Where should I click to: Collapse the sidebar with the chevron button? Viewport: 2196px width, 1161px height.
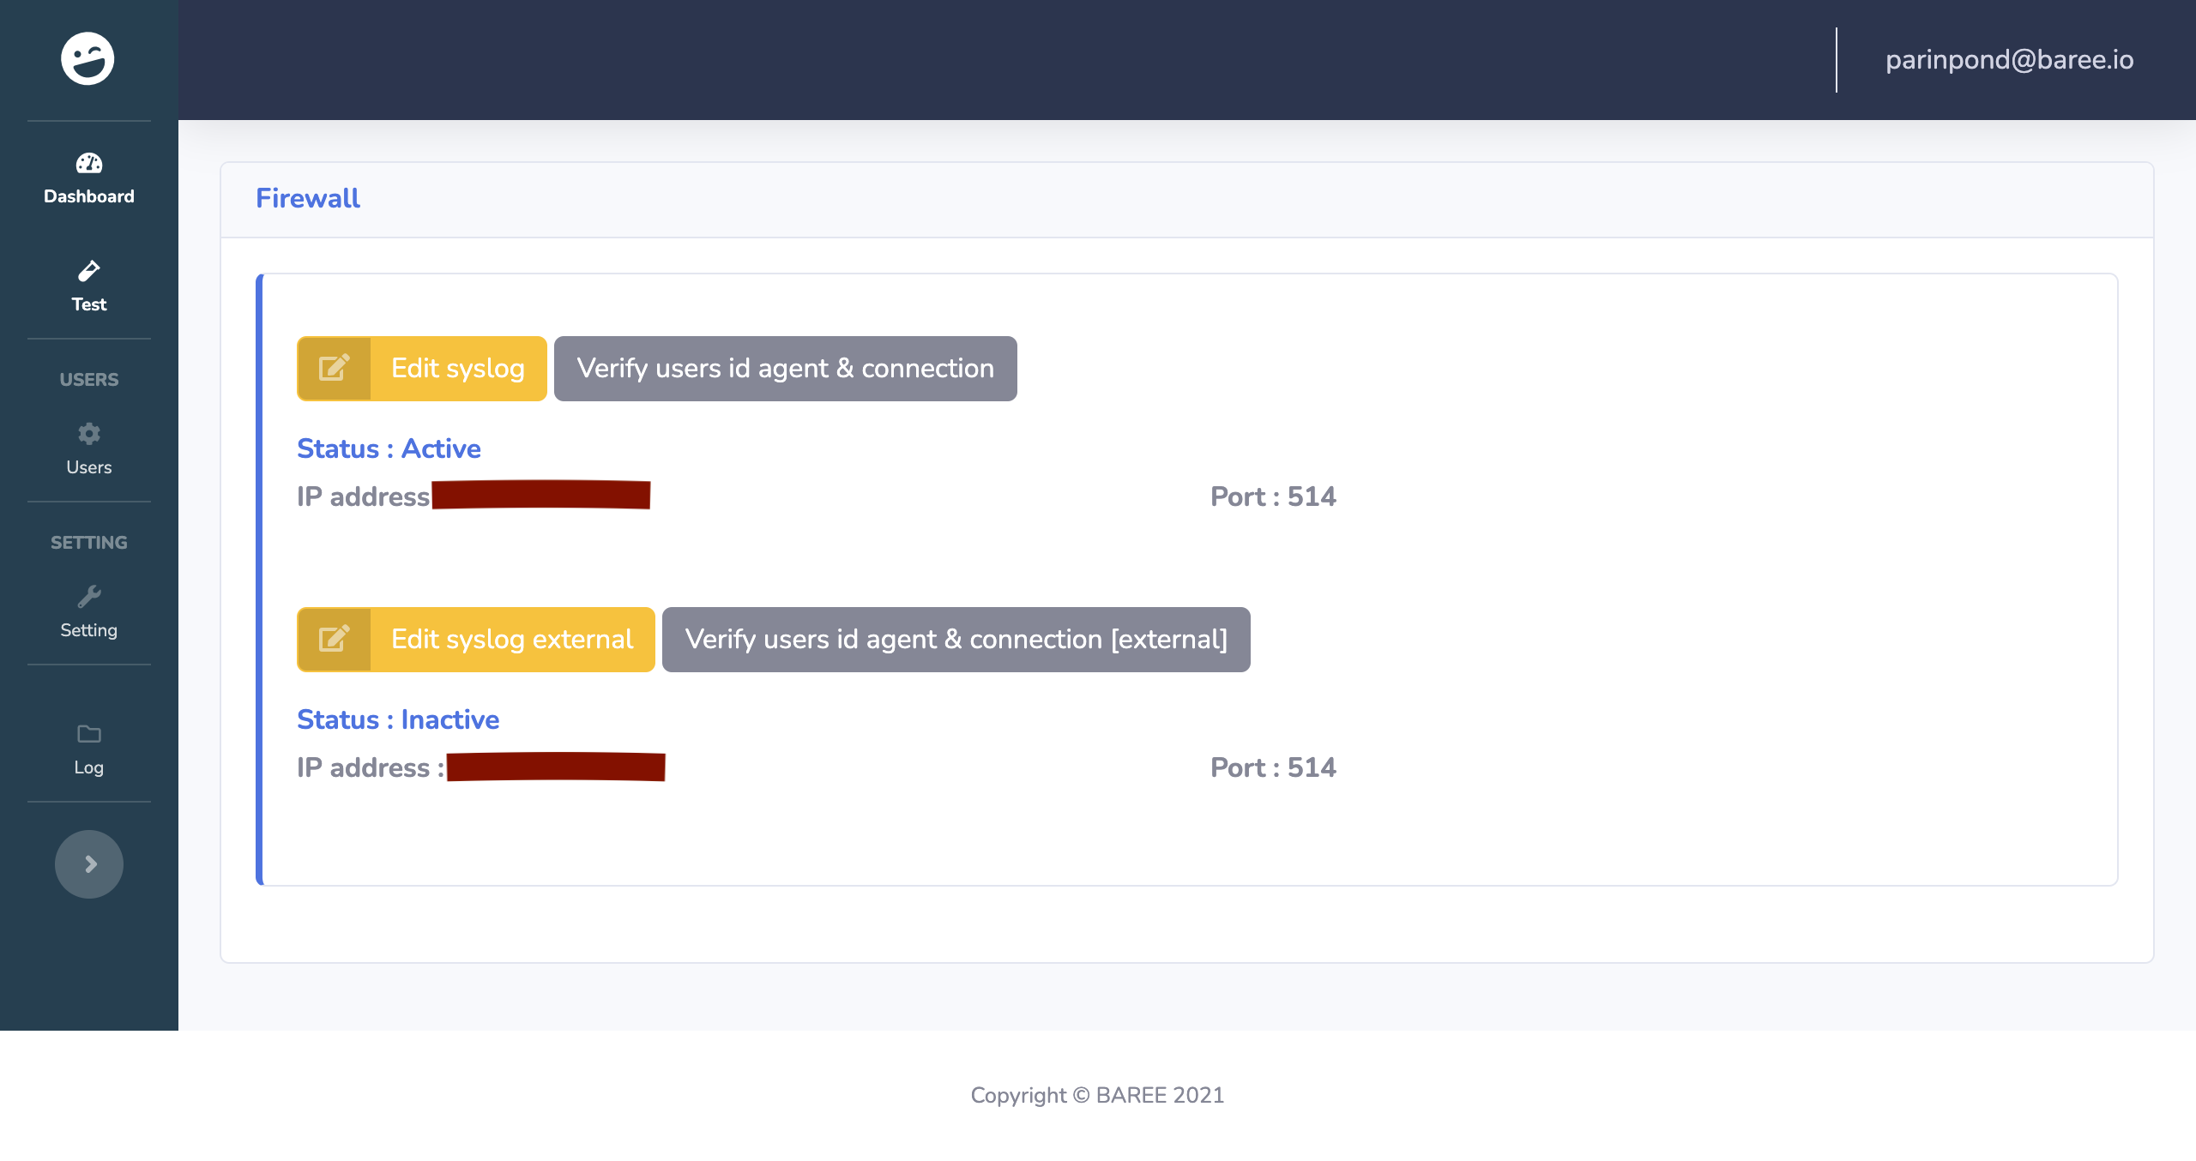point(88,864)
